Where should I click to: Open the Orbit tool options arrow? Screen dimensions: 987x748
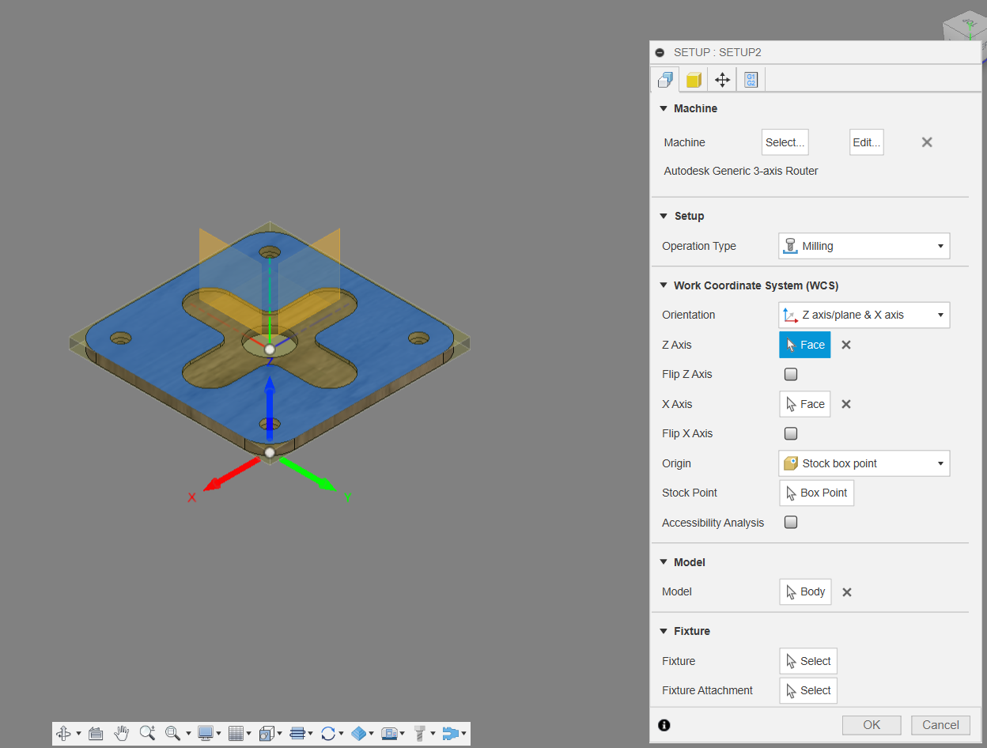[78, 734]
